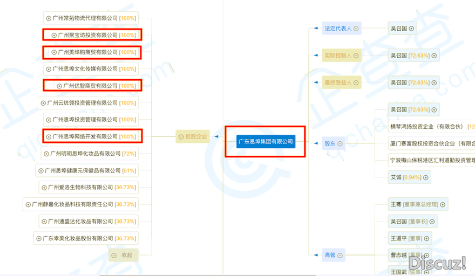Expand 艾诚 [0.94%] plus icon
Viewport: 475px width, 276px height.
point(426,178)
